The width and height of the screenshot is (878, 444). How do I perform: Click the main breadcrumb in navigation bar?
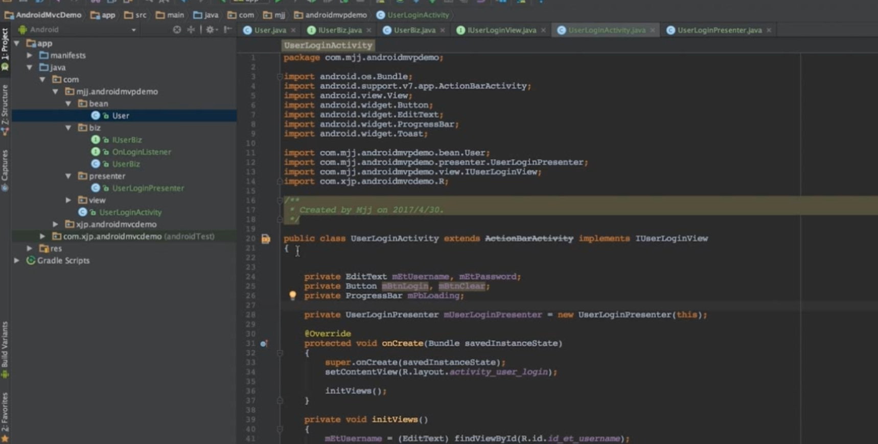pyautogui.click(x=170, y=15)
